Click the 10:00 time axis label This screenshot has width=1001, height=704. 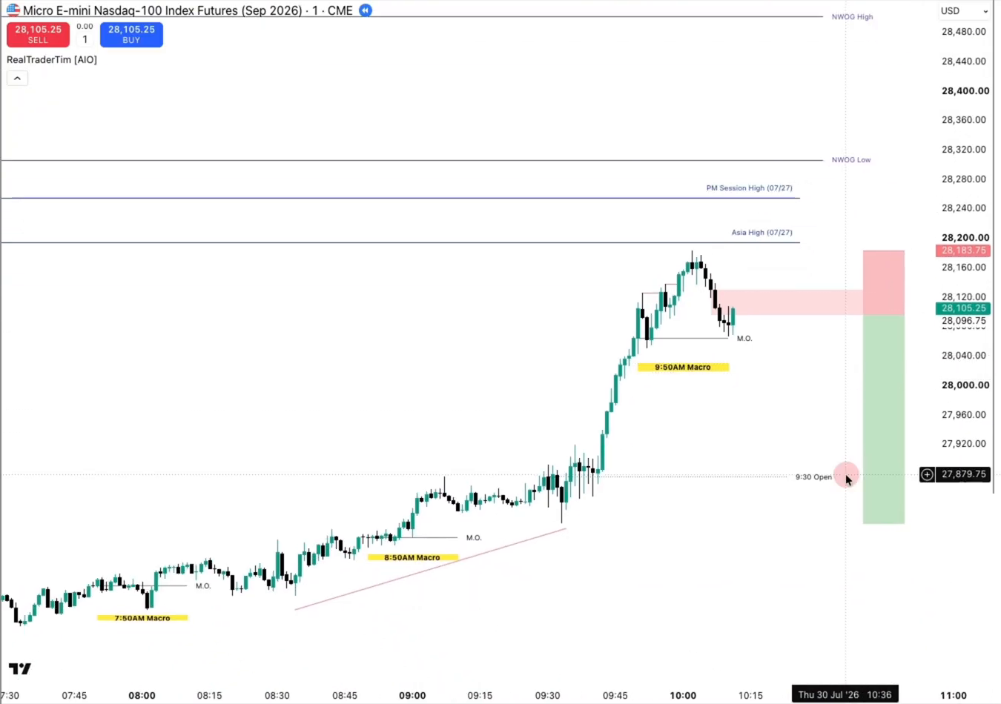683,695
